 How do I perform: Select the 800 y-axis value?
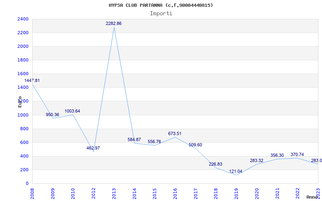[x=25, y=129]
